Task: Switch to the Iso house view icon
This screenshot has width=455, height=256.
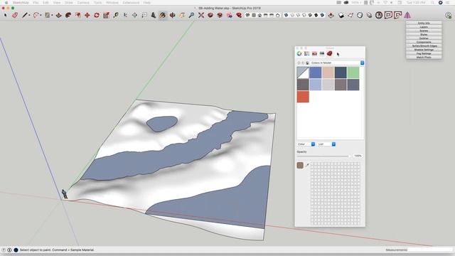Action: pos(247,15)
